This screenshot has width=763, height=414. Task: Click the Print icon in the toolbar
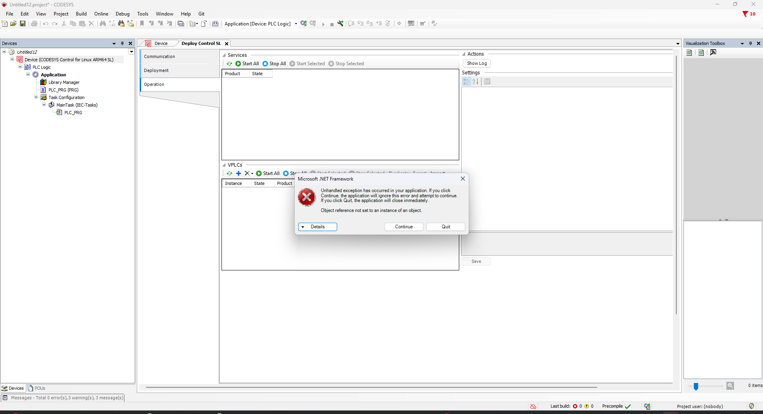click(x=34, y=24)
